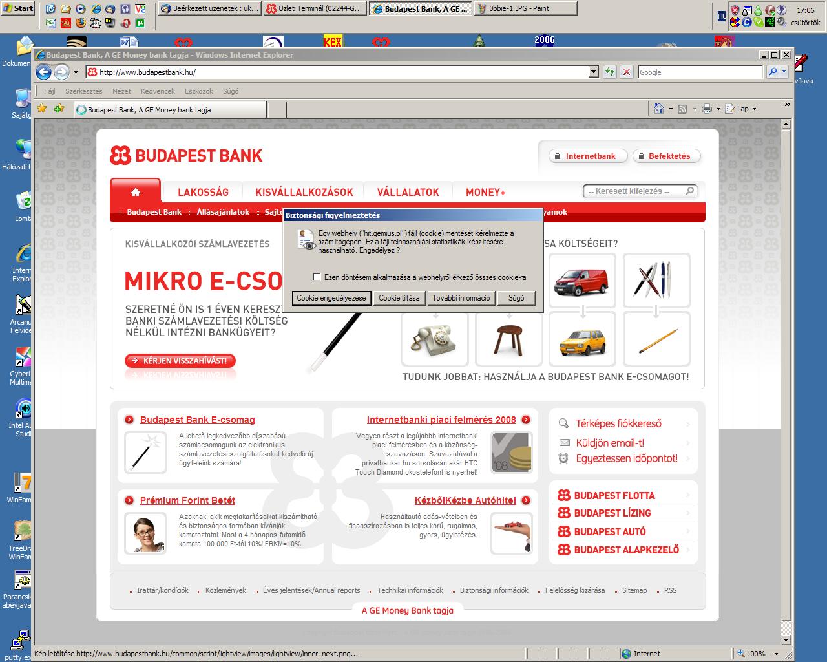Tick 'Ezen döntésem alkalmazása' checkbox

(317, 277)
